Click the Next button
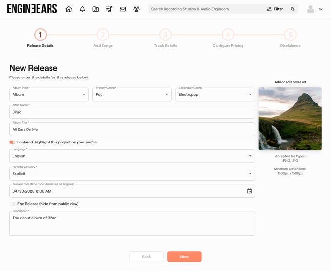This screenshot has width=331, height=271. pos(184,257)
